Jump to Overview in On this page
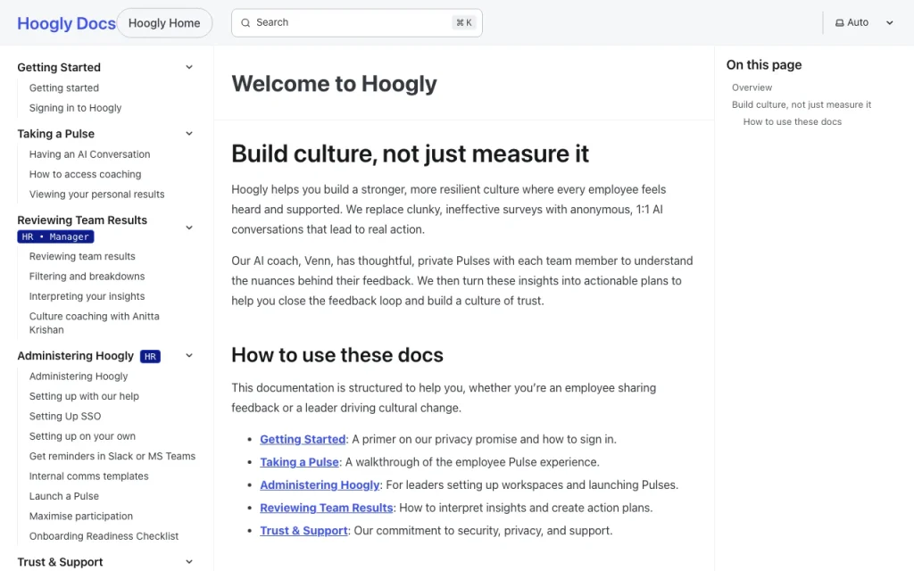 coord(752,87)
